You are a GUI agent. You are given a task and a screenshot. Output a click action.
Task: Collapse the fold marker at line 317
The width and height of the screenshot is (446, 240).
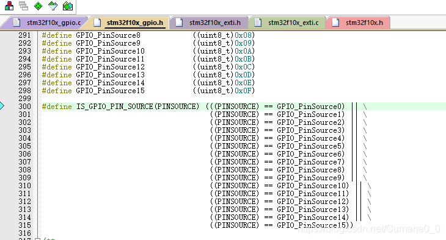[x=37, y=239]
